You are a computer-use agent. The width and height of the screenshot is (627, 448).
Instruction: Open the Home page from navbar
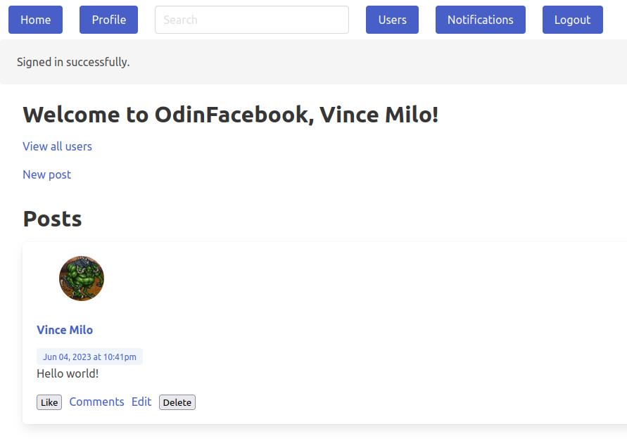click(36, 20)
